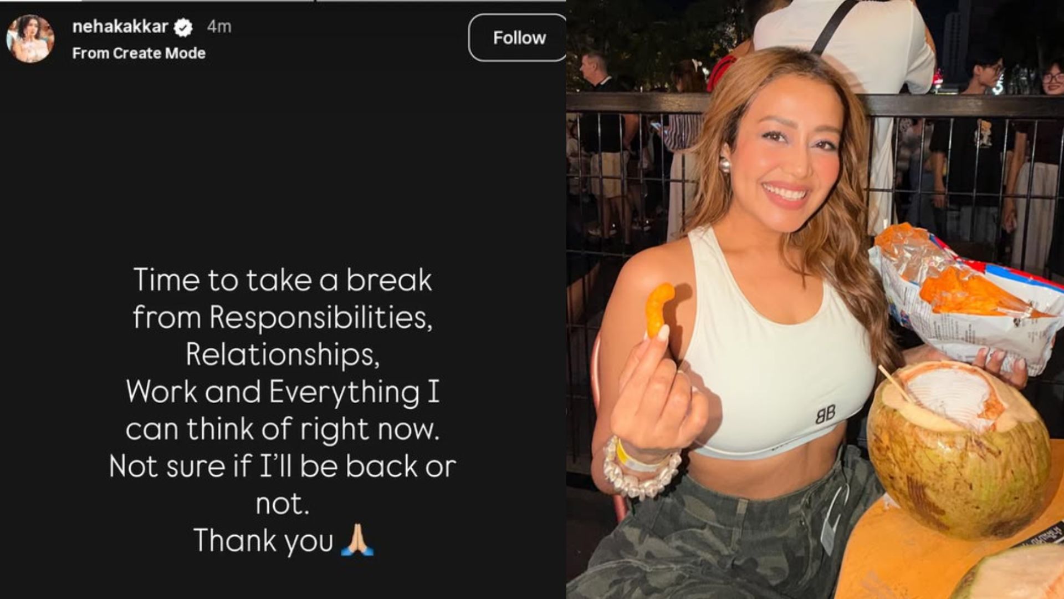Click the BB logo on the white top
Screen dimensions: 1064x599
tap(825, 415)
